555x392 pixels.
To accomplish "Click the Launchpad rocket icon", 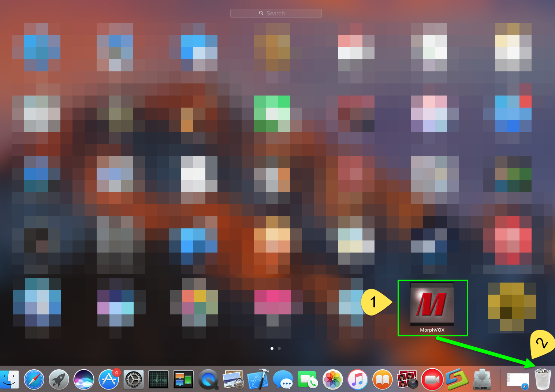I will pos(59,380).
